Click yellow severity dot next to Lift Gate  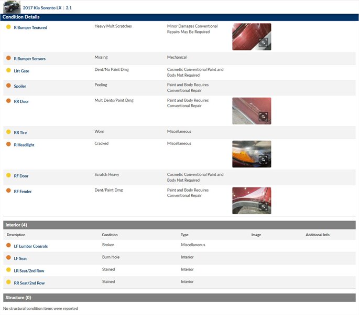pyautogui.click(x=8, y=70)
